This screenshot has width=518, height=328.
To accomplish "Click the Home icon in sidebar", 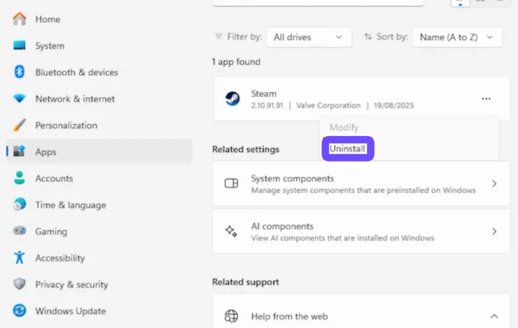I will 19,19.
